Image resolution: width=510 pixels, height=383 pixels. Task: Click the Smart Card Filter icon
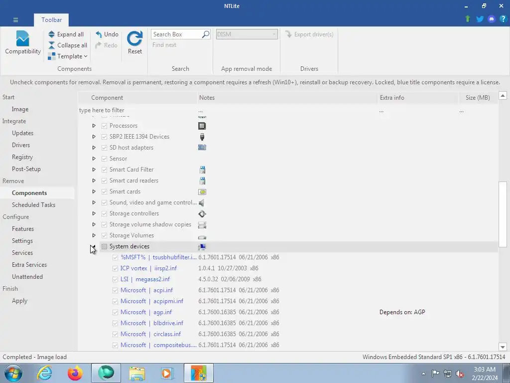point(202,170)
